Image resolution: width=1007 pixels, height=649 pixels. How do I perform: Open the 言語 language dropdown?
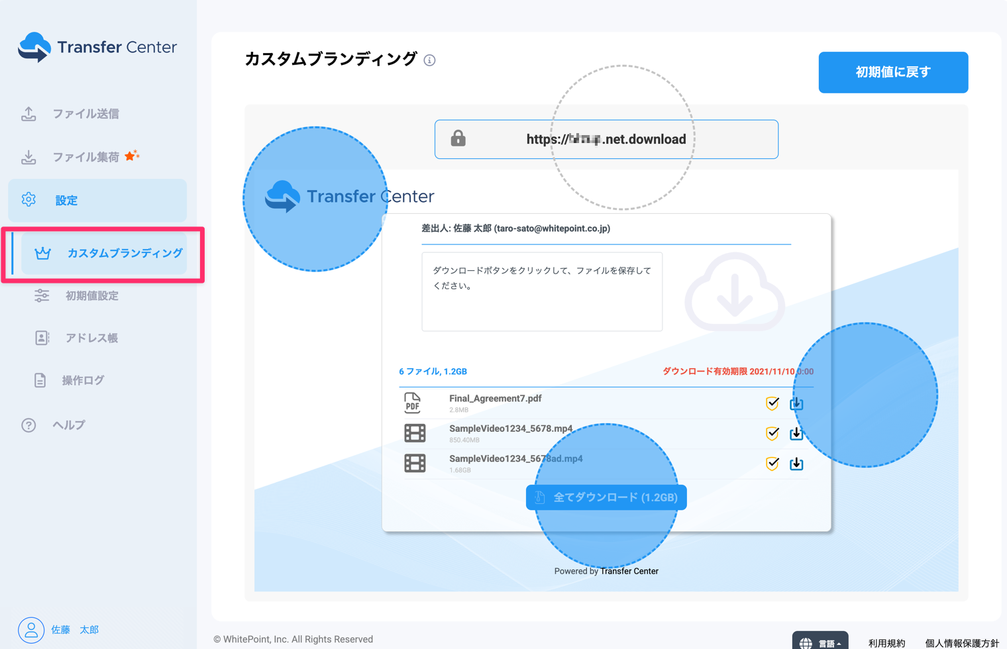click(820, 642)
